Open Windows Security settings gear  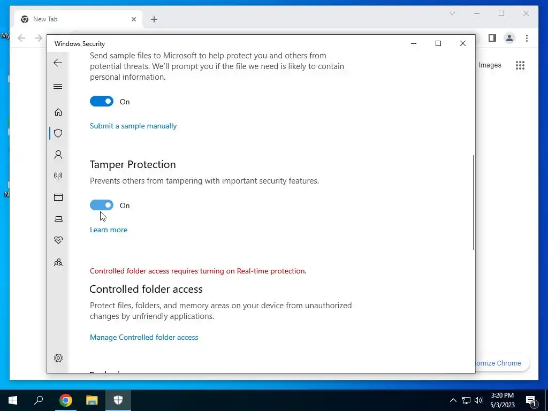[x=58, y=358]
